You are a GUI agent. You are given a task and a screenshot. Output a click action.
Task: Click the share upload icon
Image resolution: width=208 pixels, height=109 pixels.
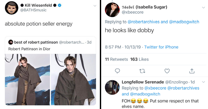pos(192,71)
